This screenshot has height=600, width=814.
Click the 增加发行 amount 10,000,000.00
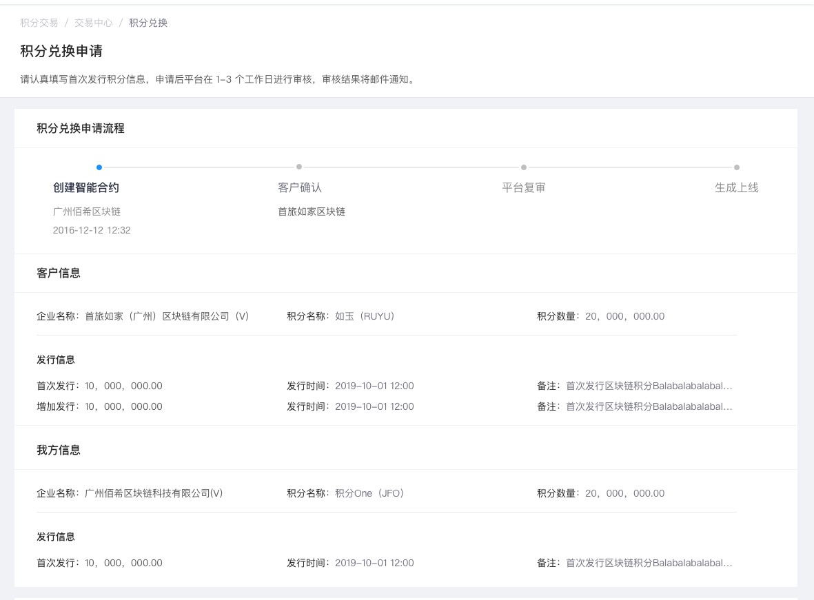[123, 406]
